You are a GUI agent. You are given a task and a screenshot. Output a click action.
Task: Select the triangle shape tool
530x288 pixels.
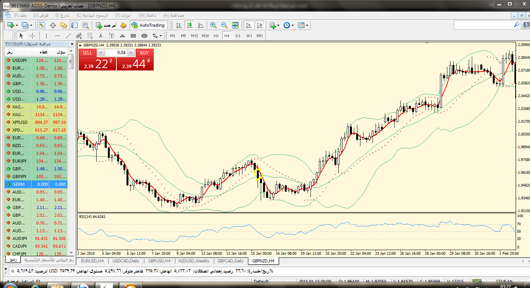[122, 36]
